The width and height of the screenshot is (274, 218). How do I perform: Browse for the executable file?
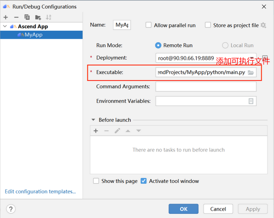point(251,73)
